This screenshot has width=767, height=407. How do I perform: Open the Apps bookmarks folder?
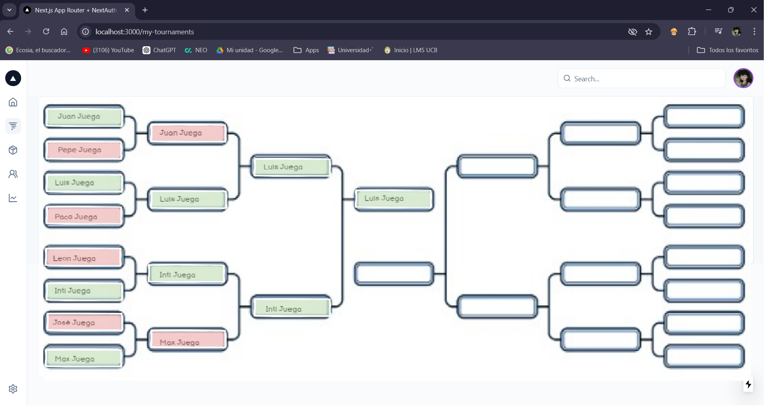(x=306, y=50)
